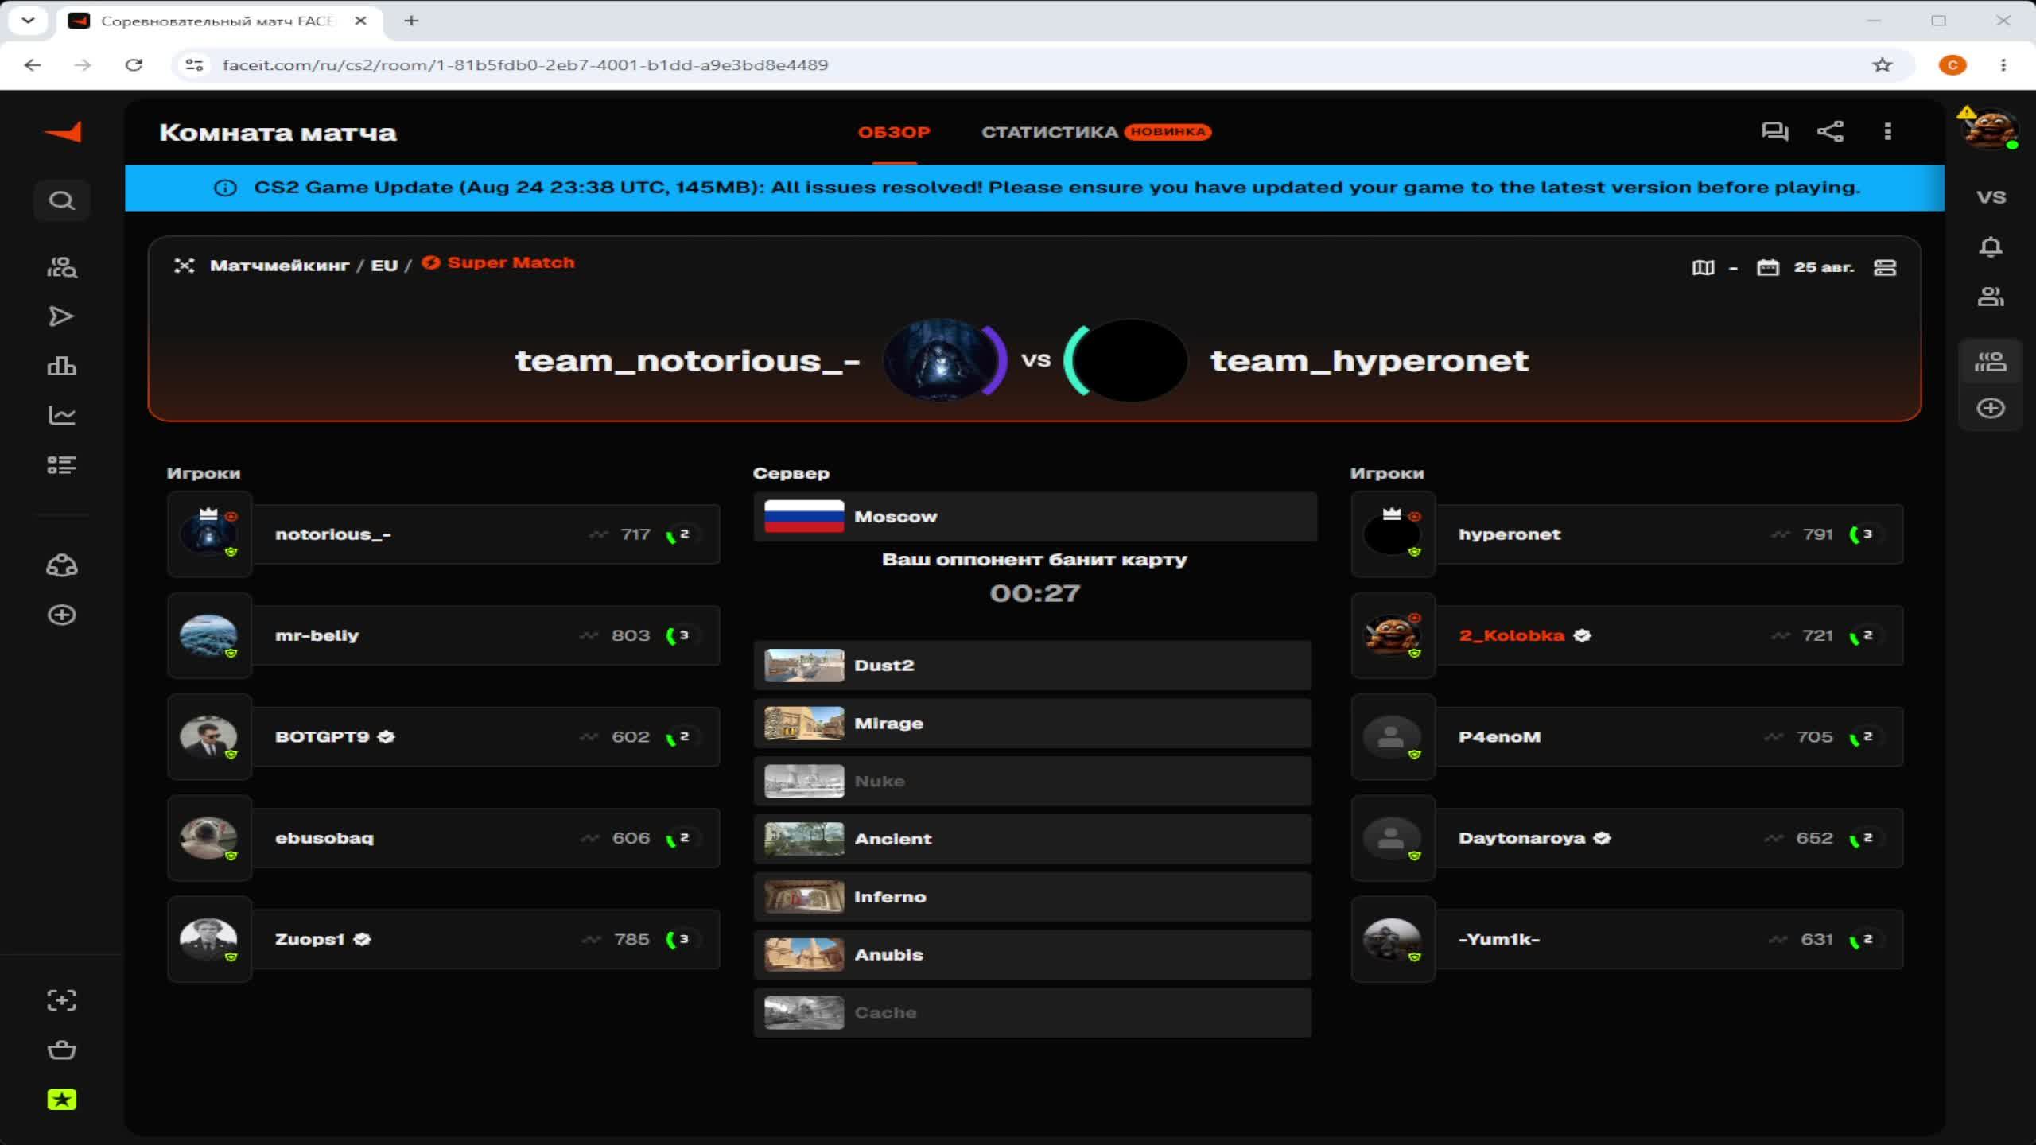
Task: Click the ebusobaq player avatar
Action: tap(208, 838)
